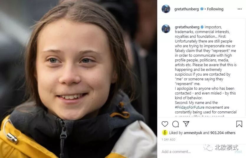Open amnestyuk profile from likes
This screenshot has width=246, height=158.
(x=193, y=133)
